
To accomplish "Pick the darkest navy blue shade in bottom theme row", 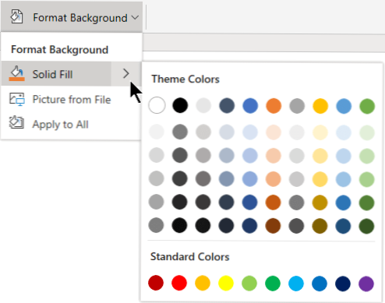I will (x=249, y=225).
